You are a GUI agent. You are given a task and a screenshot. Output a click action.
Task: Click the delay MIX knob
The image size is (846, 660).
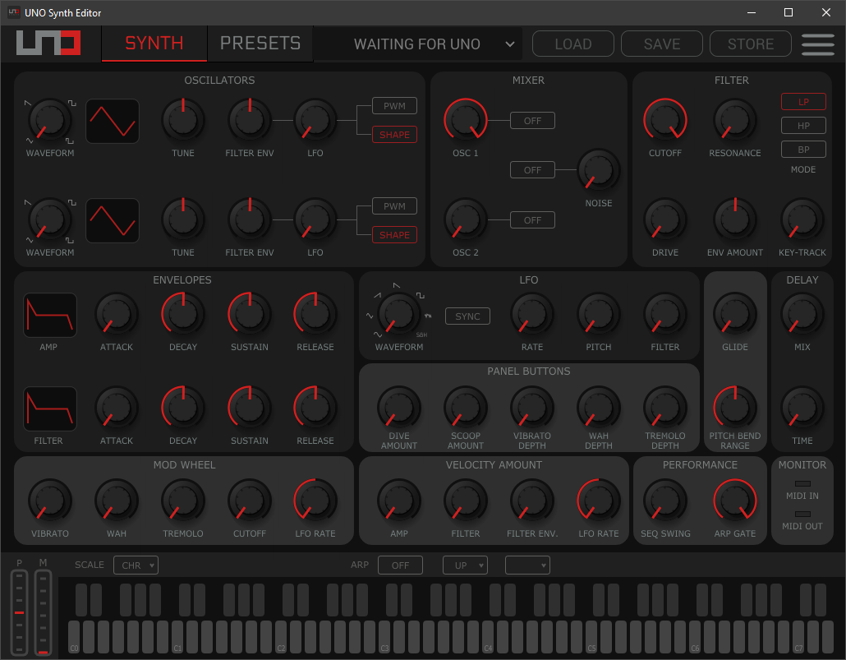pos(802,314)
